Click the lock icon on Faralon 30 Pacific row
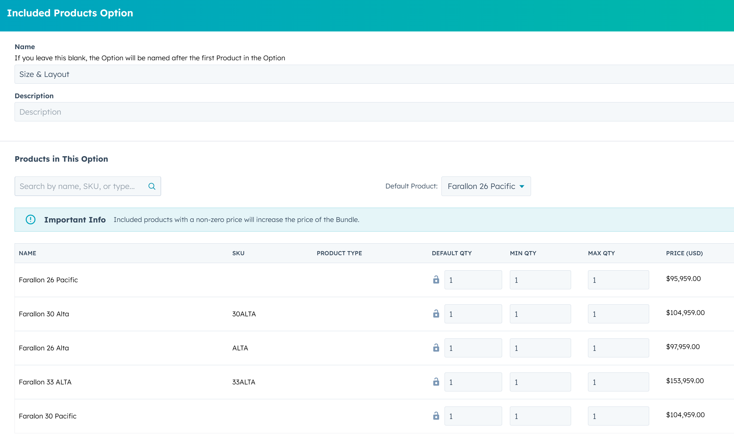Screen dimensions: 734x439 pos(436,416)
